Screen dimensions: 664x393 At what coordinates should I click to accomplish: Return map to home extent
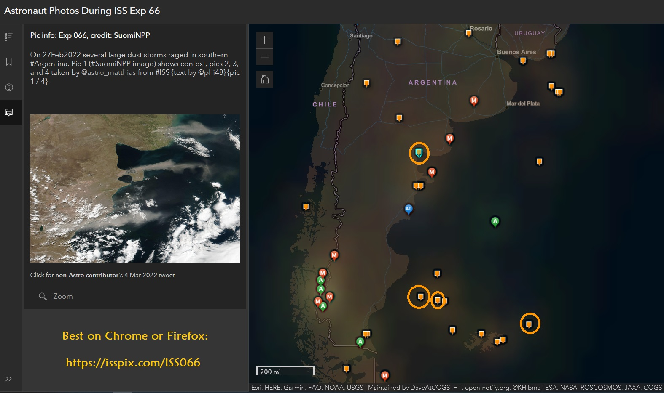(x=265, y=79)
